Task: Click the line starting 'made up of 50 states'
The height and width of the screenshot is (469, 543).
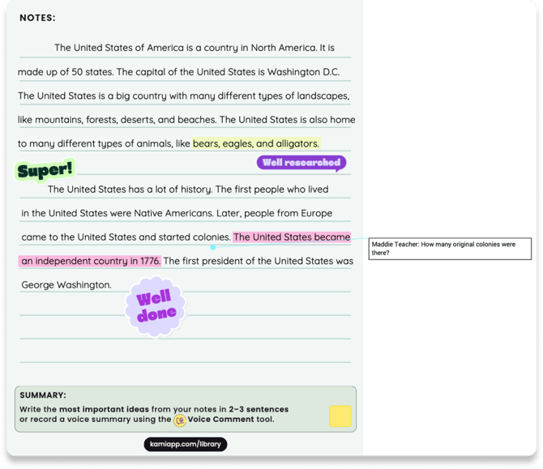Action: coord(178,72)
